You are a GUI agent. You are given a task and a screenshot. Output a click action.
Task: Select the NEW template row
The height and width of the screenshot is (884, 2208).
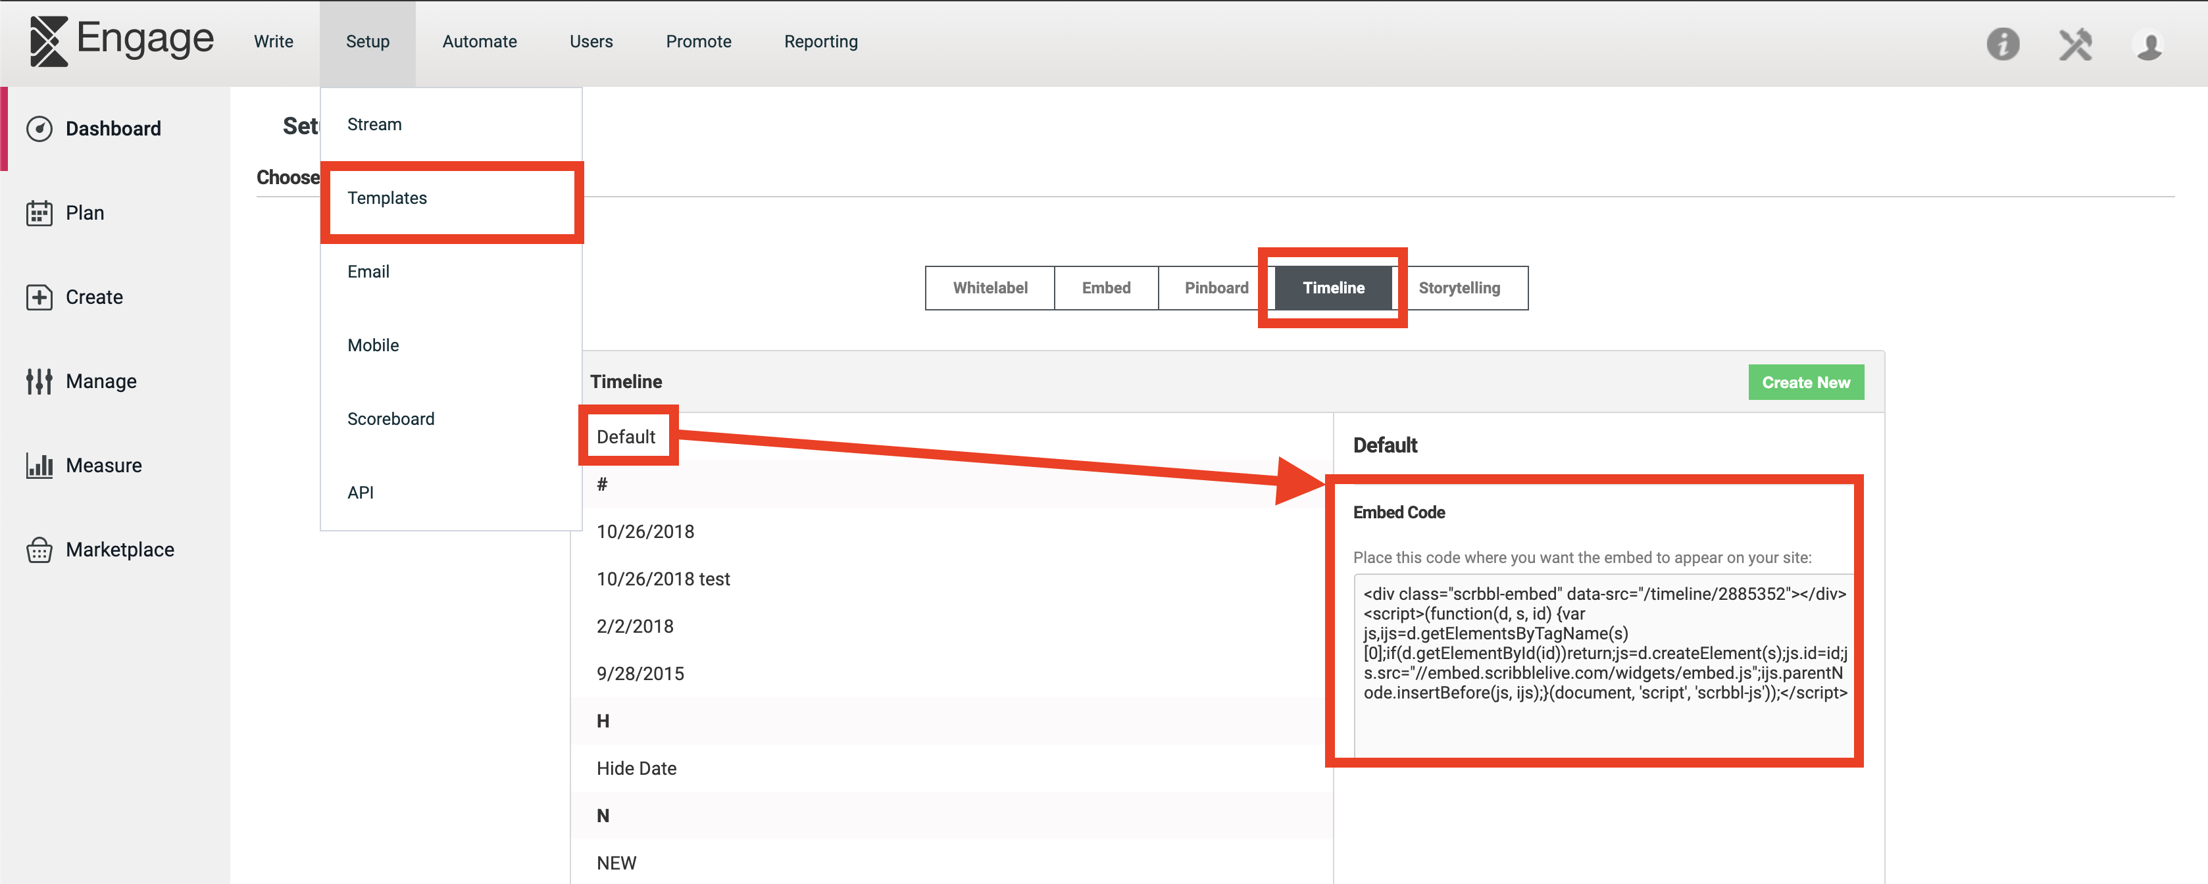point(951,862)
